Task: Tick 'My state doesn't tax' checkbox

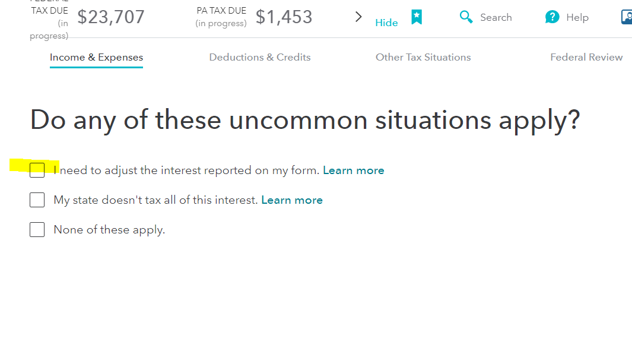Action: tap(37, 200)
